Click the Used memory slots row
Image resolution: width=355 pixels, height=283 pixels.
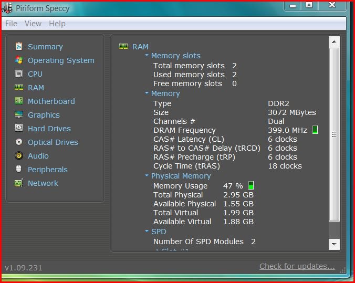click(195, 75)
